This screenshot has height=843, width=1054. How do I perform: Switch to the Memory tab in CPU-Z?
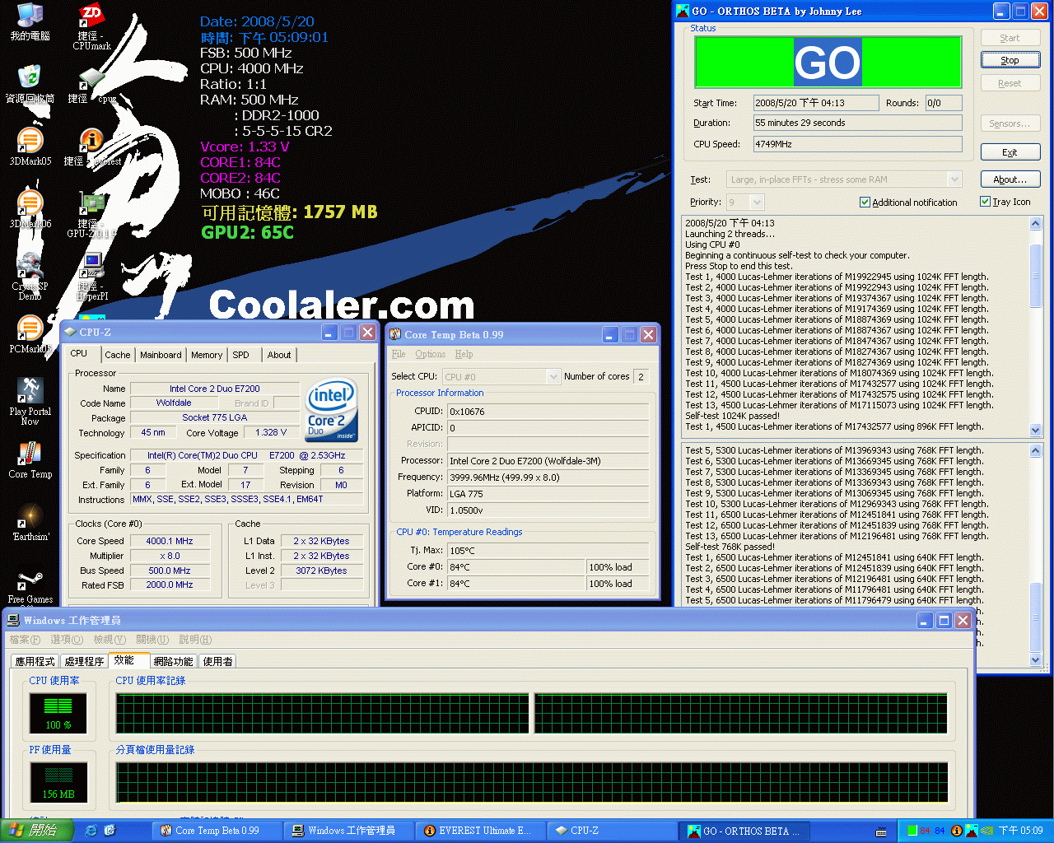[x=207, y=355]
